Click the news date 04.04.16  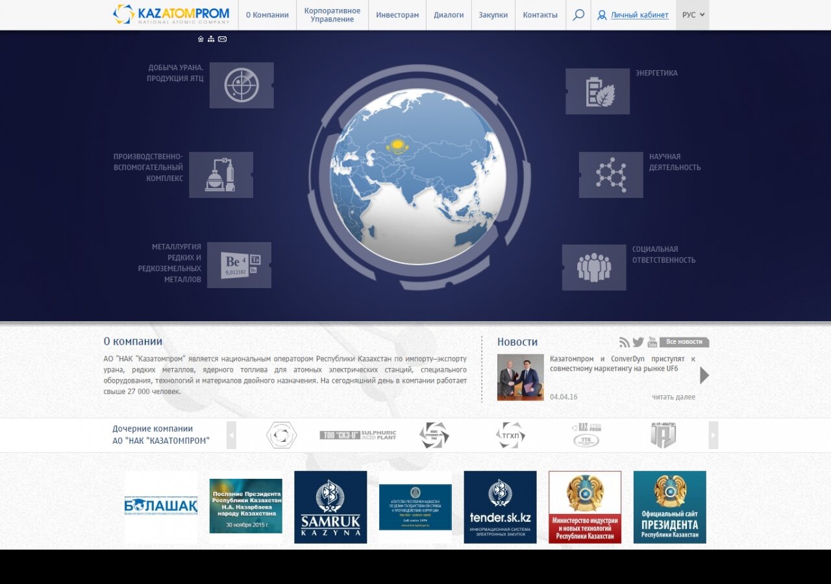tap(564, 397)
